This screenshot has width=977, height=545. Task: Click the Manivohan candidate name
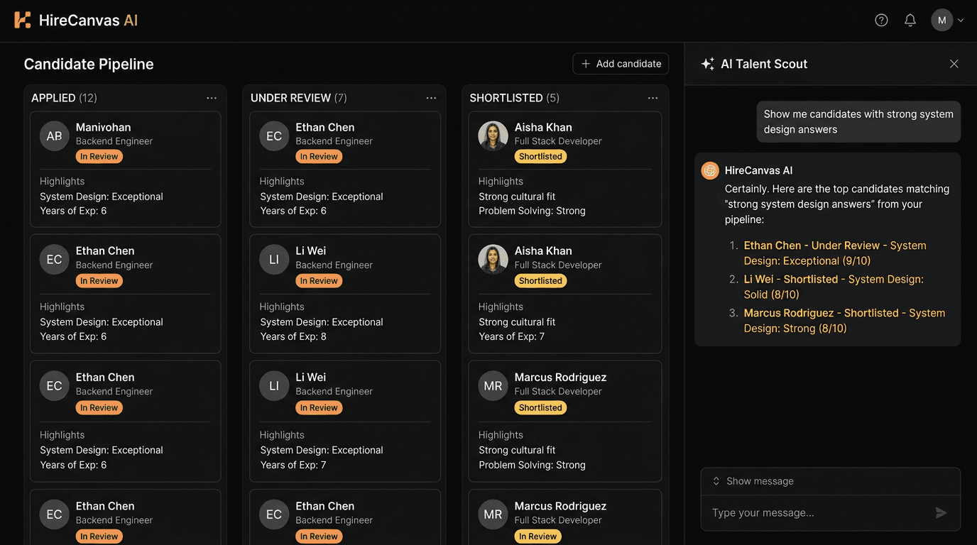click(104, 128)
